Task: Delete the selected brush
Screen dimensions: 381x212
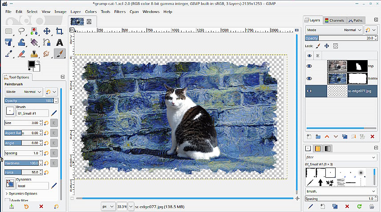Action: [347, 206]
